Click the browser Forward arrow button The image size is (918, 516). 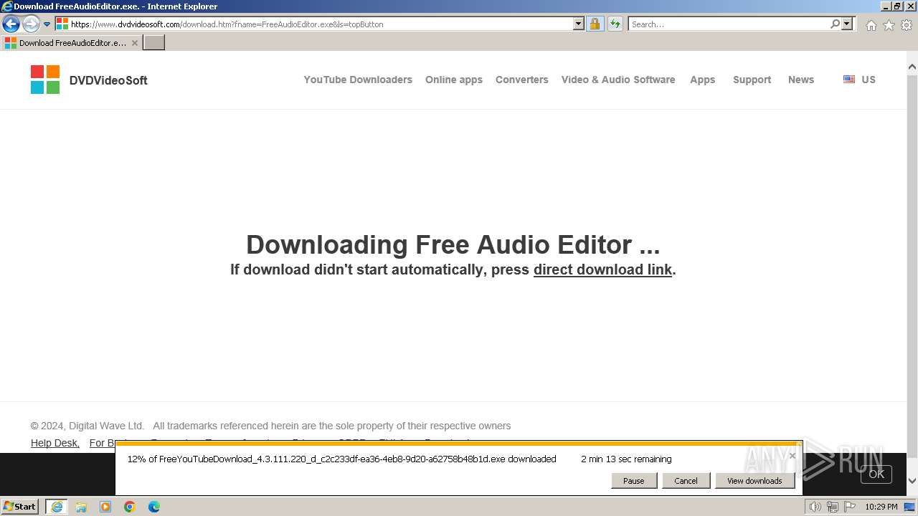pyautogui.click(x=30, y=24)
